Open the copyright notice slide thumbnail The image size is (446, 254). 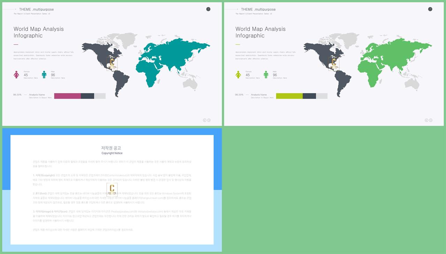coord(112,190)
